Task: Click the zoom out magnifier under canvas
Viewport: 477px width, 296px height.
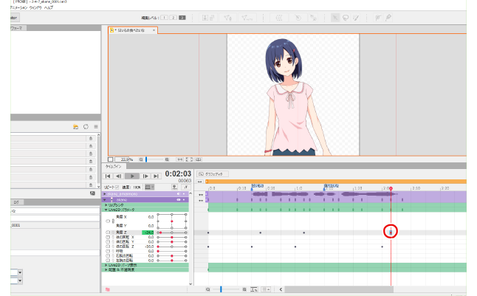Action: click(x=141, y=159)
